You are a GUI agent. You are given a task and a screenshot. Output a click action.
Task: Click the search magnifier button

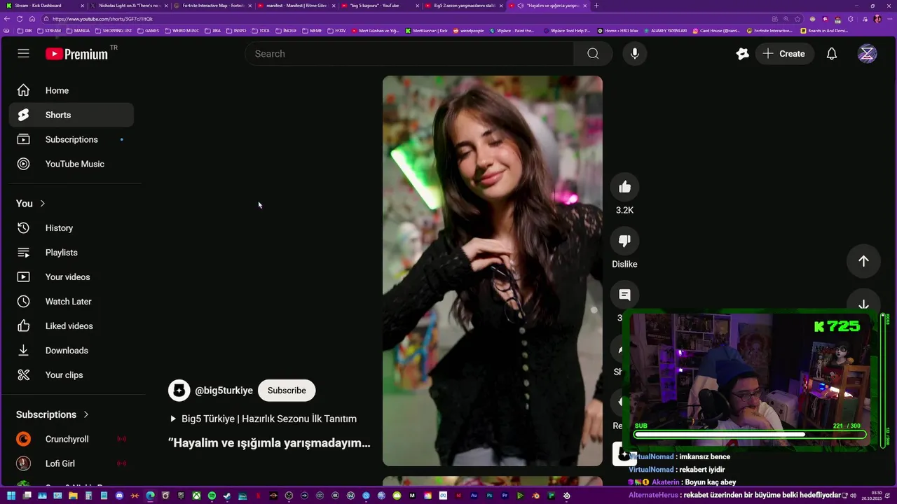coord(593,54)
